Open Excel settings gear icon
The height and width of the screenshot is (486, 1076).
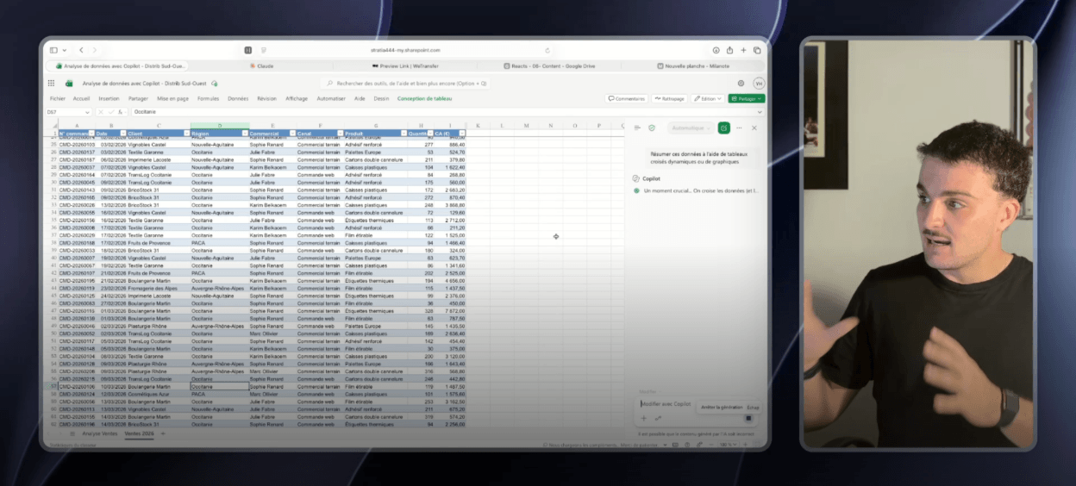741,84
